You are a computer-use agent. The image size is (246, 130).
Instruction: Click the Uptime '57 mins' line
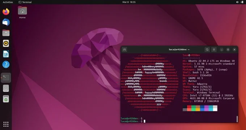click(194, 67)
